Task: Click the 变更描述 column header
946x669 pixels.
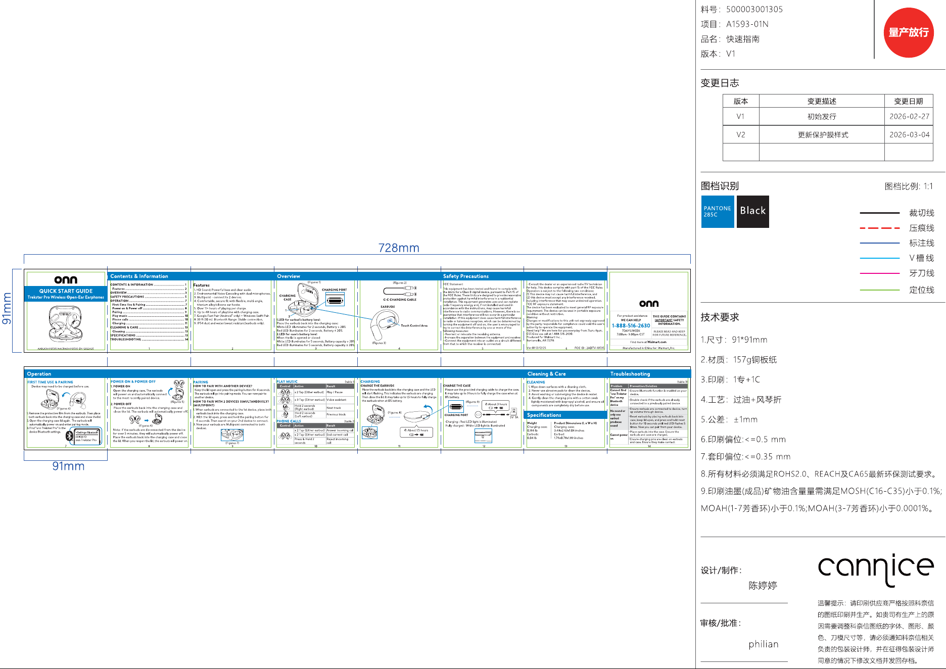Action: coord(822,101)
